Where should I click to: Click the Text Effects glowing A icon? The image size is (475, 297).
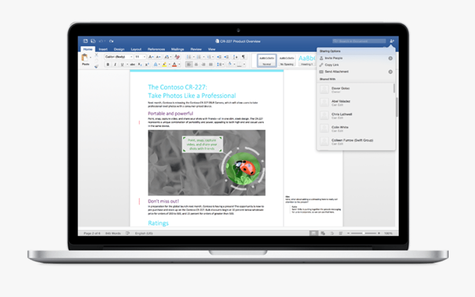click(155, 64)
